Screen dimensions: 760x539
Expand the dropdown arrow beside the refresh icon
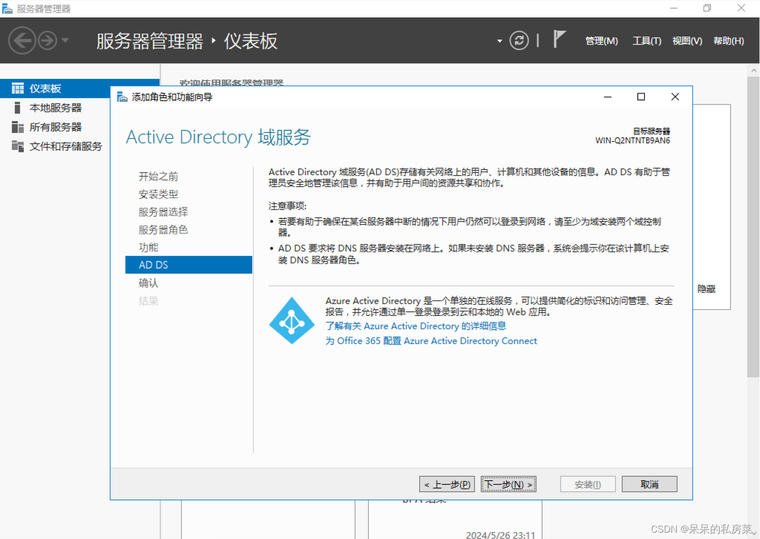click(x=499, y=41)
